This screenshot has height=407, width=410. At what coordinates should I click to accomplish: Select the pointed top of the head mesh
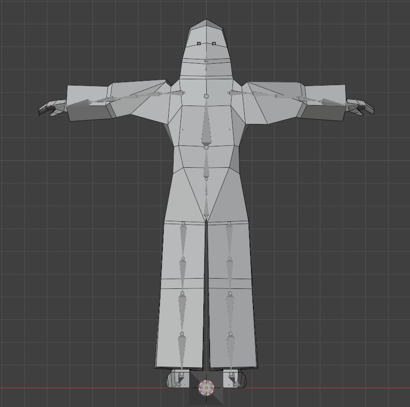206,24
